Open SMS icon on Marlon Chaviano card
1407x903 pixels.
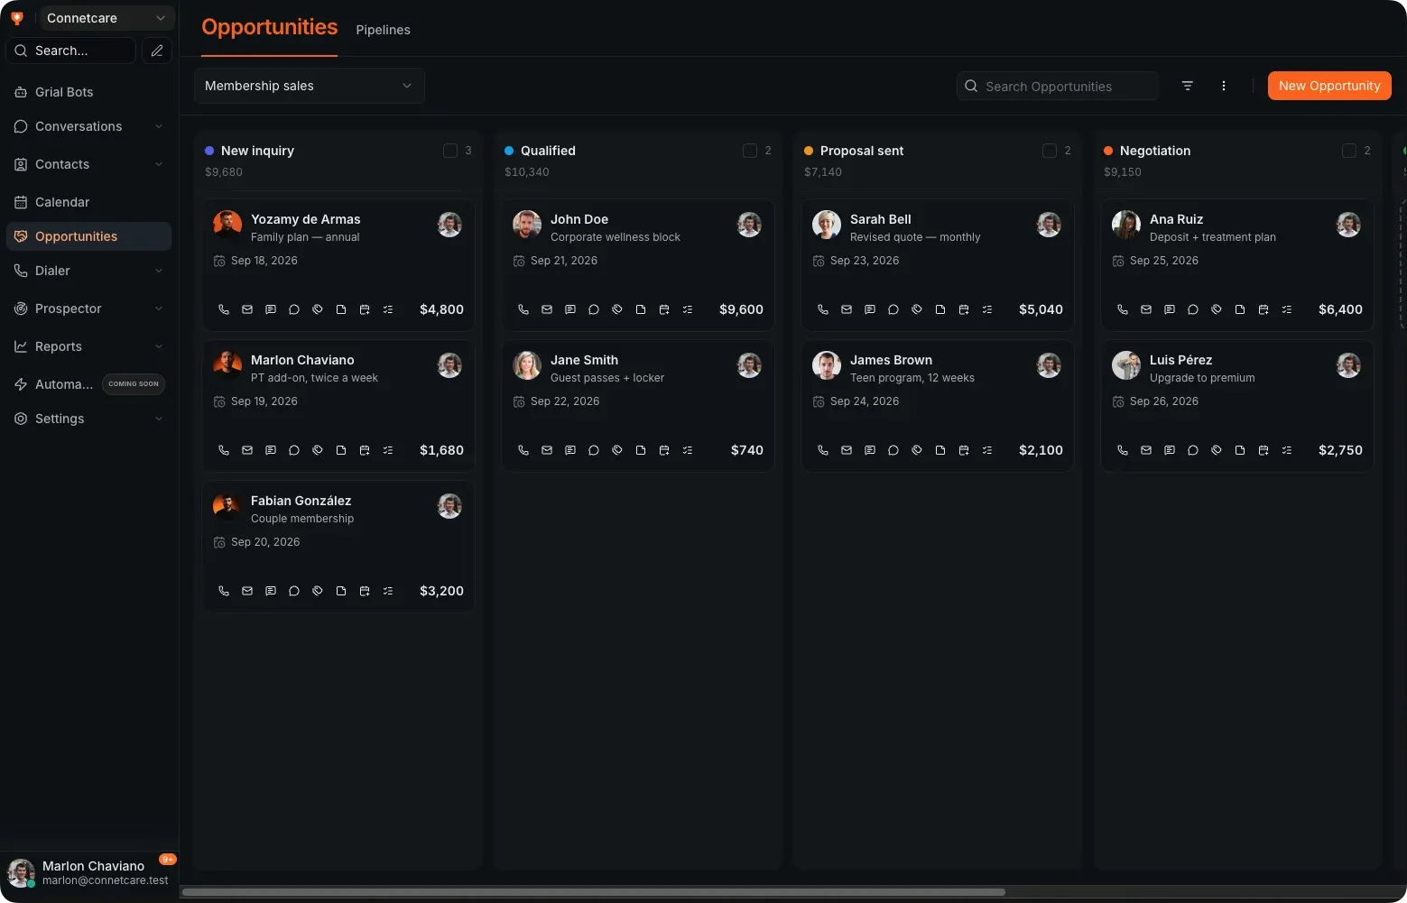[271, 450]
